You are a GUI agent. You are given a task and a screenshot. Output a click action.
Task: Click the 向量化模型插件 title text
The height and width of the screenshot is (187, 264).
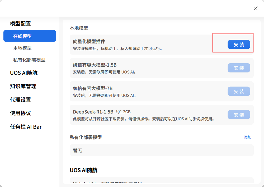[89, 42]
